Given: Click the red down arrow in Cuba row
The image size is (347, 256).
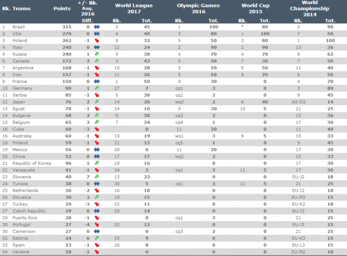Looking at the screenshot, I should pyautogui.click(x=97, y=129).
